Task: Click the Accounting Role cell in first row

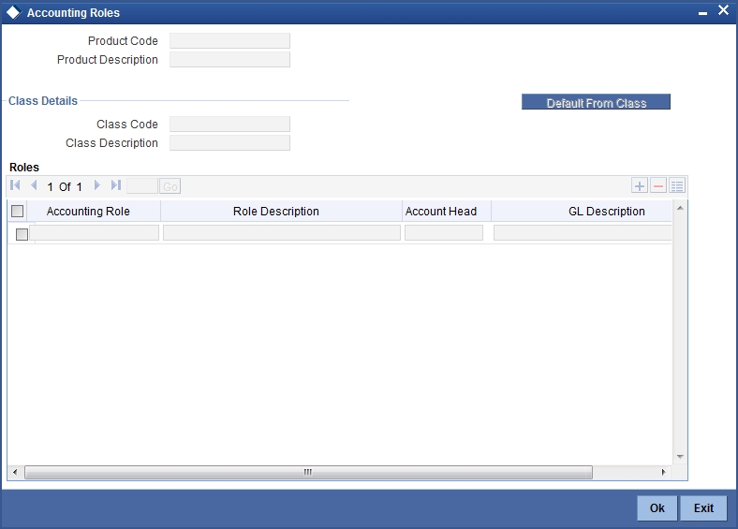Action: [95, 233]
